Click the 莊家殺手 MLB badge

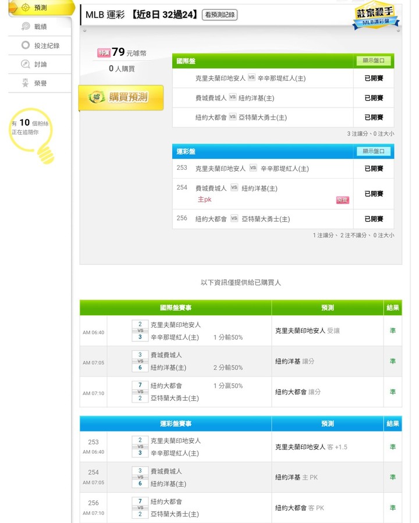pos(375,16)
